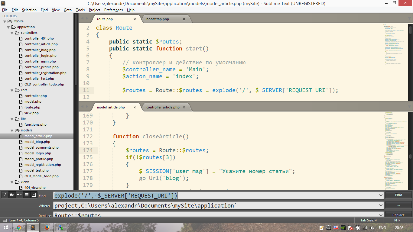Open the Preferences menu
Viewport: 413px width, 232px height.
(113, 10)
